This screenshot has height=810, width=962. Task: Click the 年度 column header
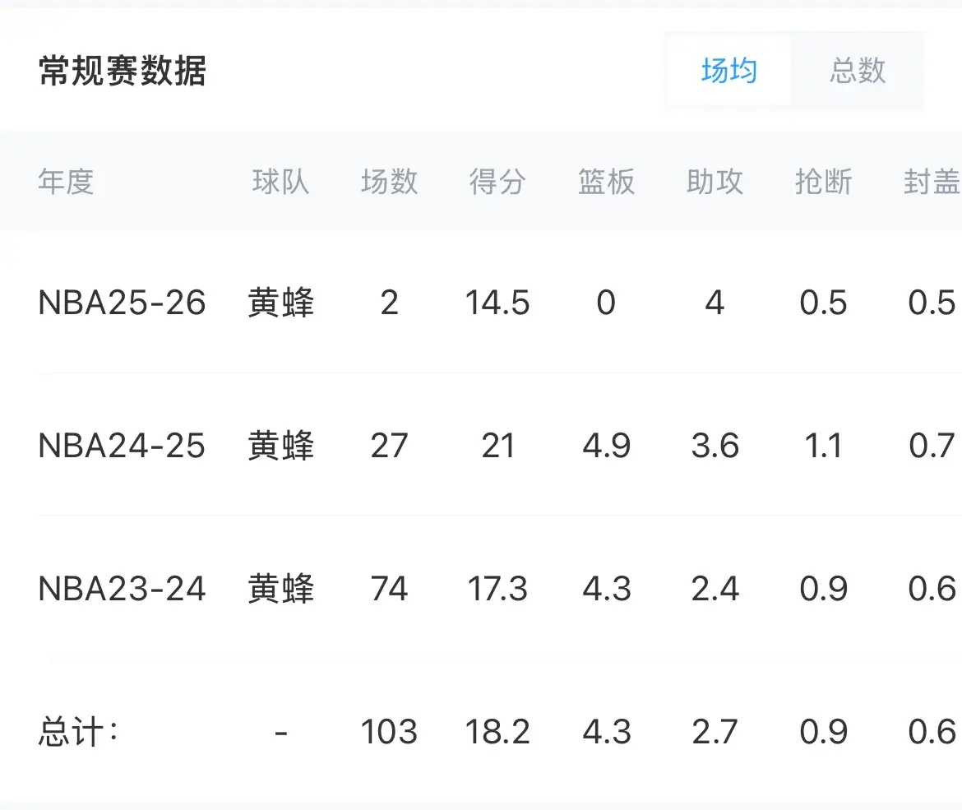66,181
